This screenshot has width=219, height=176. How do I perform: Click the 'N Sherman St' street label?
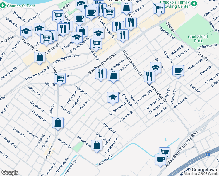coord(207,47)
